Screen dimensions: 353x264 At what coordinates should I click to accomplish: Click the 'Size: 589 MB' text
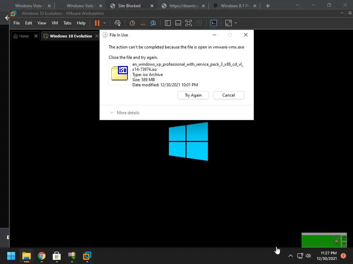point(143,80)
